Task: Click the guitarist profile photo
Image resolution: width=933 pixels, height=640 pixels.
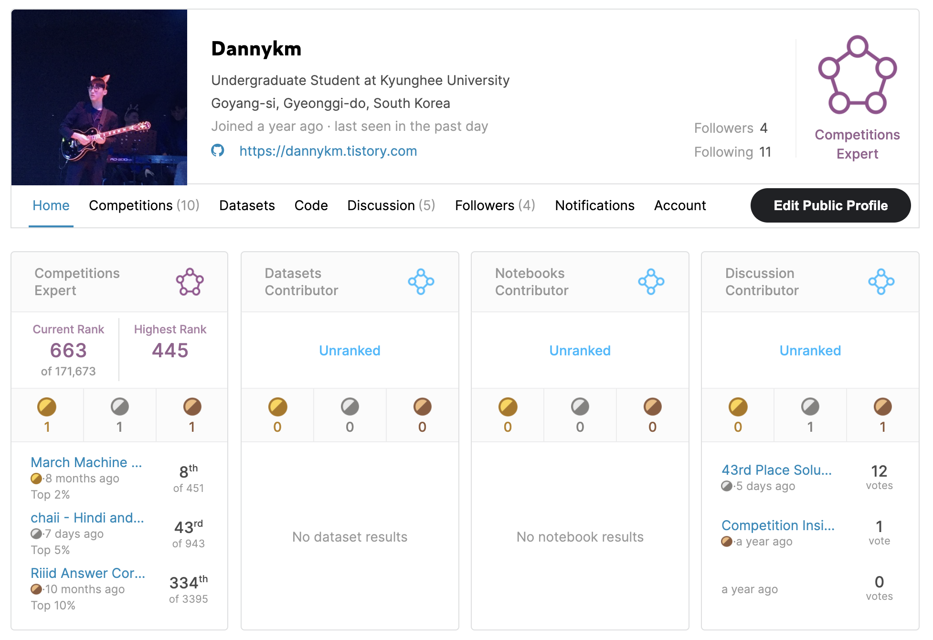Action: pyautogui.click(x=99, y=97)
